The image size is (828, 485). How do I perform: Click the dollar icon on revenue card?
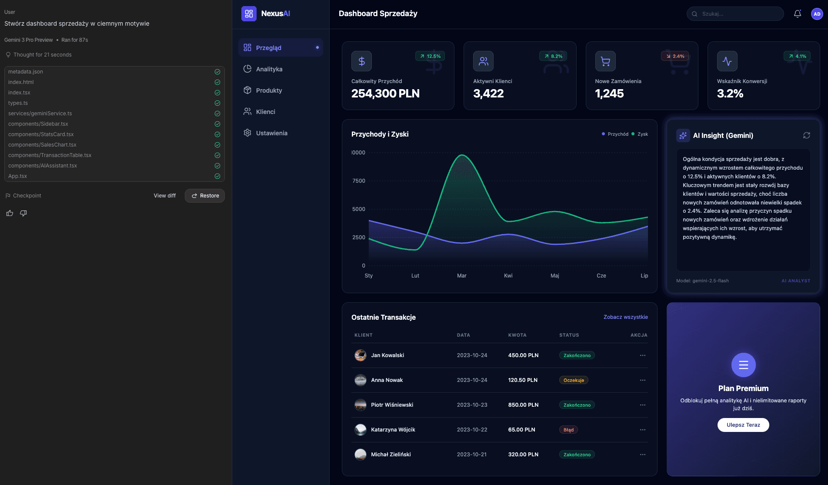(x=361, y=61)
